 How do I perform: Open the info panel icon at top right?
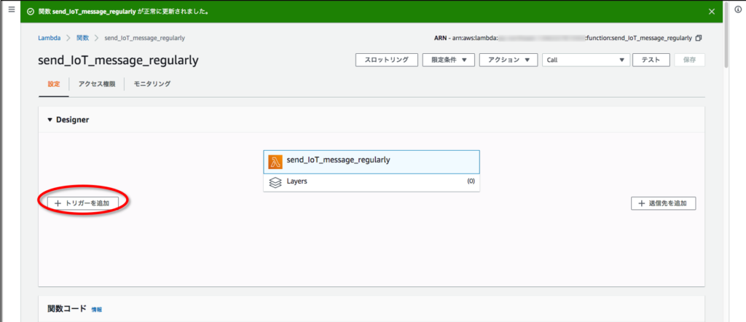(737, 9)
